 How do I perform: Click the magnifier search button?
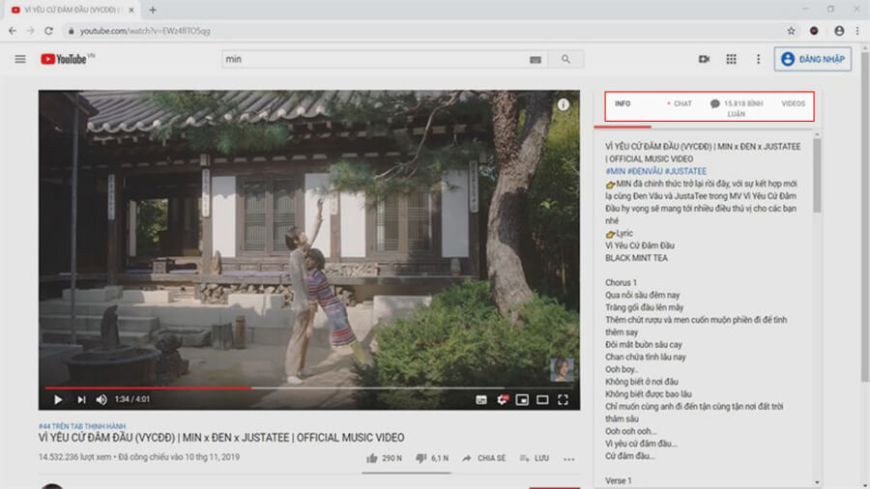[565, 59]
